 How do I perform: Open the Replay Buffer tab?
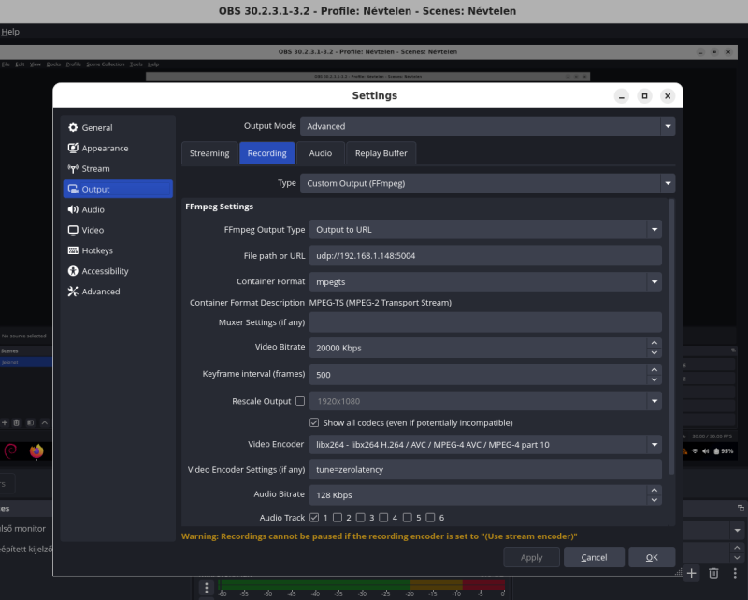tap(381, 153)
